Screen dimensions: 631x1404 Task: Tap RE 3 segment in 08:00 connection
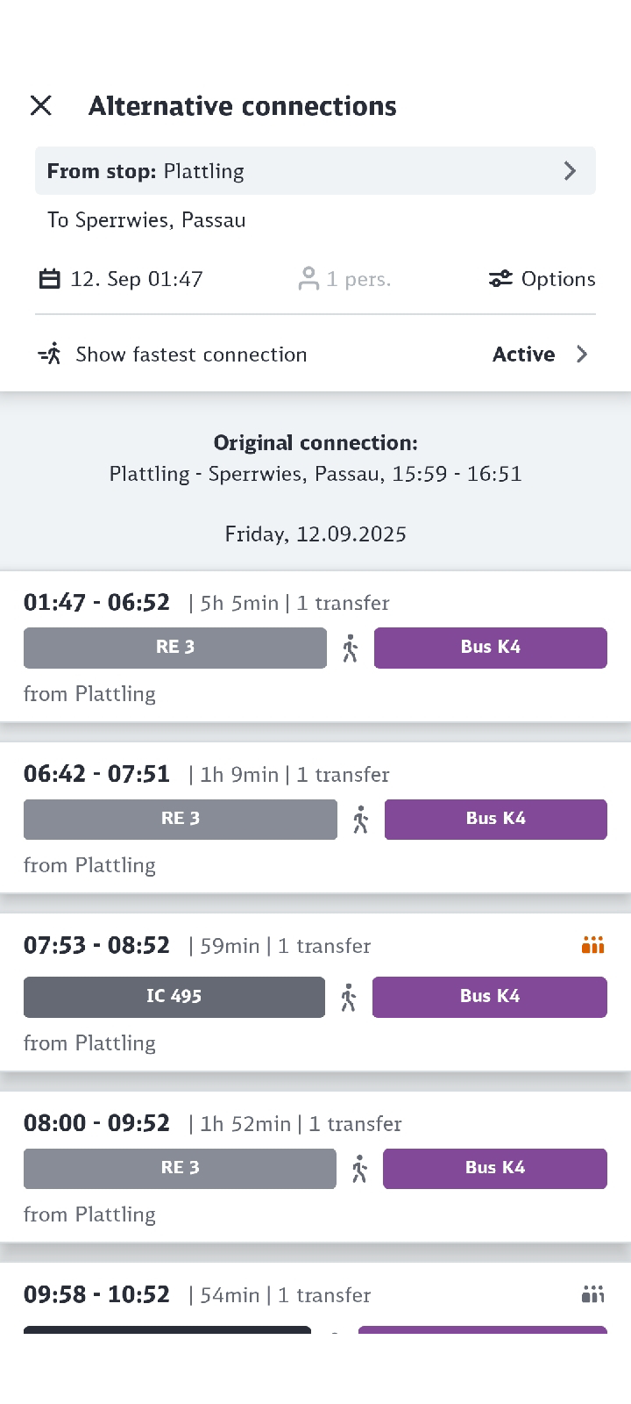(x=180, y=1168)
